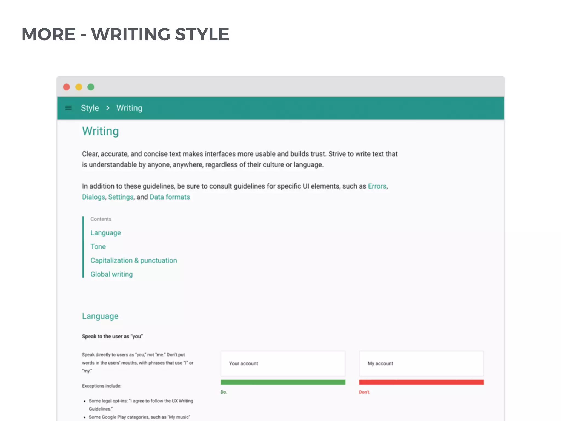The width and height of the screenshot is (561, 421).
Task: Jump to Capitalization & punctuation section
Action: click(134, 260)
